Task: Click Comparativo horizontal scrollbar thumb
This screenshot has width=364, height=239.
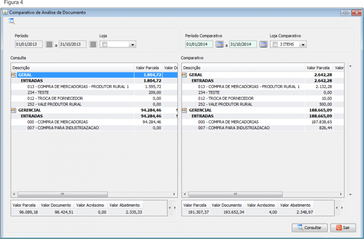Action: click(x=236, y=194)
